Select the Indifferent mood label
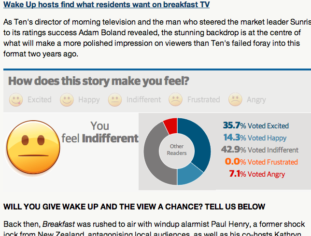Screen dimensions: 311x236 pos(143,99)
